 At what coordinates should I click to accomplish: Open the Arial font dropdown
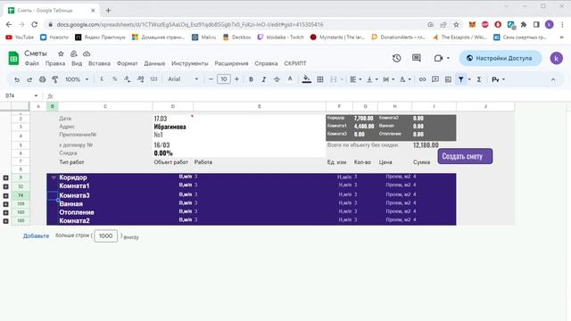point(183,79)
